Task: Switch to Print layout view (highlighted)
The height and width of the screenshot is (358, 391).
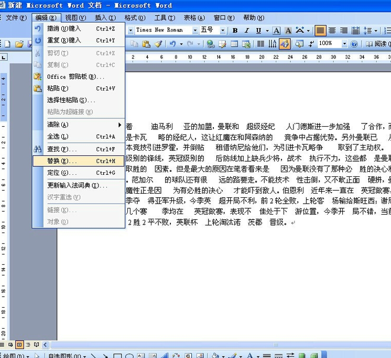Action: (x=19, y=345)
